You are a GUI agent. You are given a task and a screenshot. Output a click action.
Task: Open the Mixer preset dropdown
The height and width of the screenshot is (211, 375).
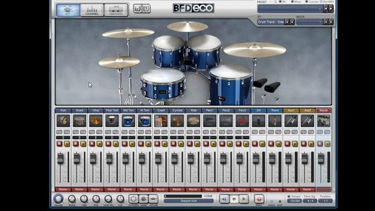point(309,22)
